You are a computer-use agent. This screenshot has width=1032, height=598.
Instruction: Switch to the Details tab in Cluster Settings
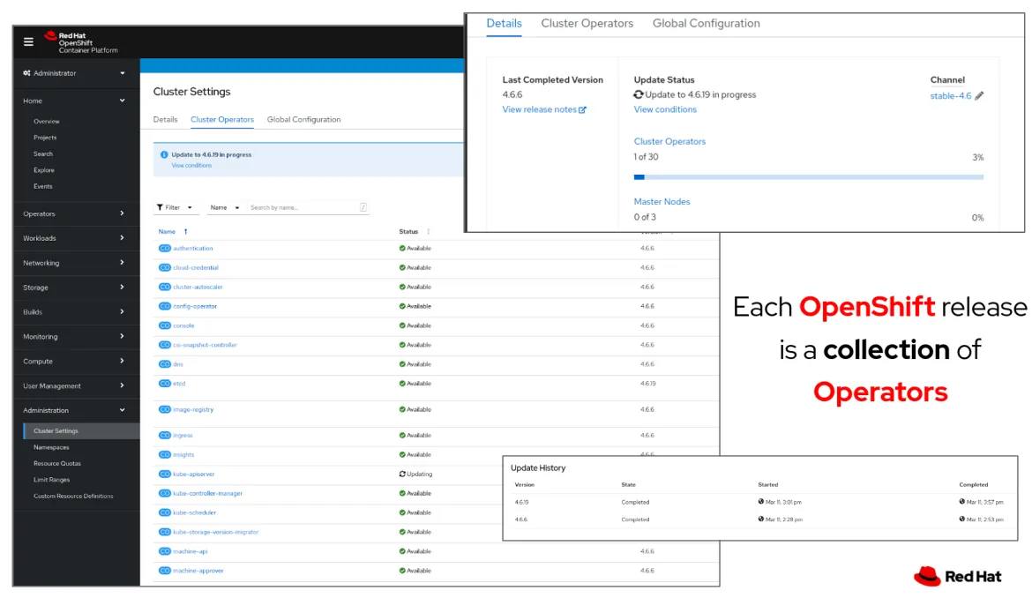[x=165, y=120]
